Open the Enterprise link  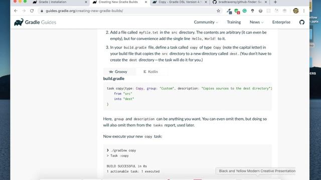point(281,22)
